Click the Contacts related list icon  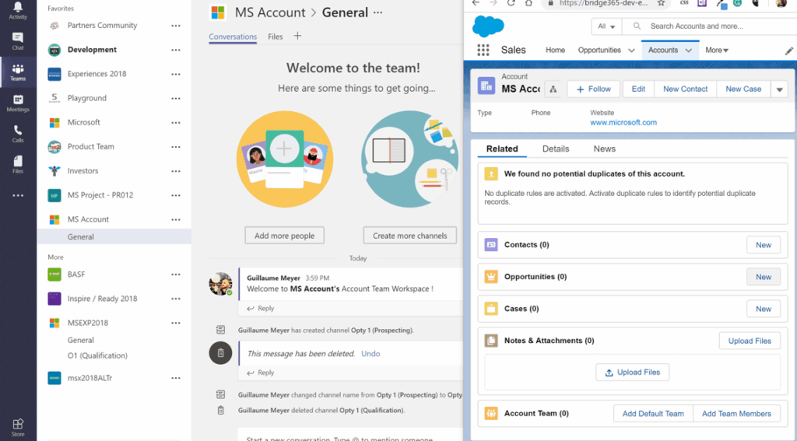click(491, 244)
